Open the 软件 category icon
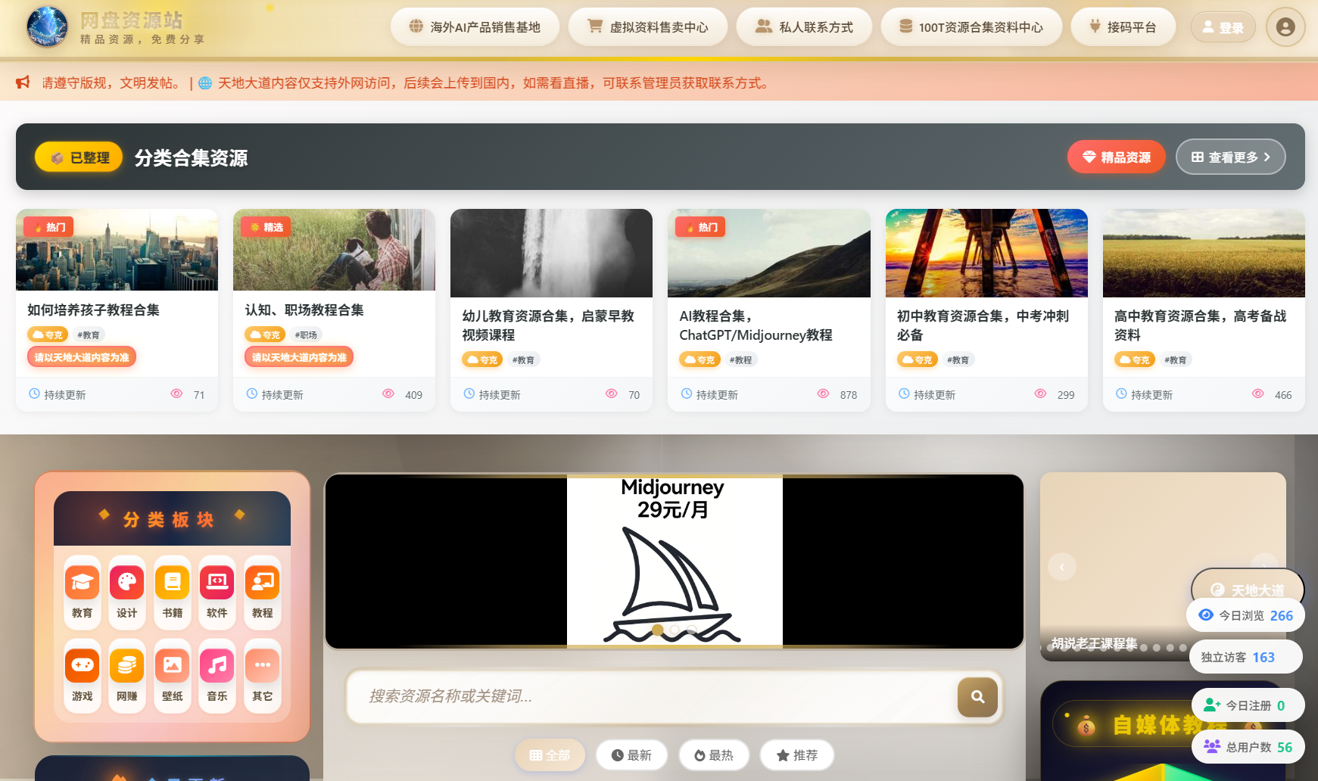 point(217,582)
